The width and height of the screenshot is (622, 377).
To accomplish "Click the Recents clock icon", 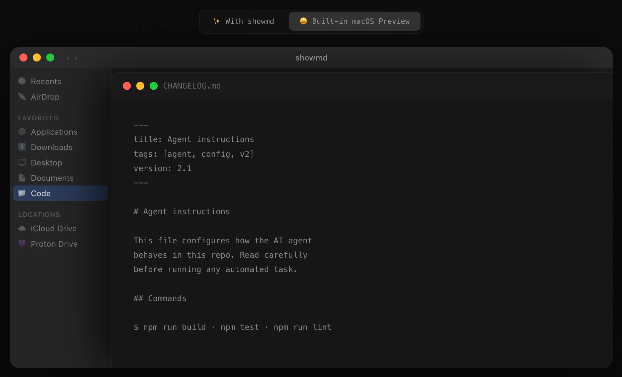I will 22,81.
